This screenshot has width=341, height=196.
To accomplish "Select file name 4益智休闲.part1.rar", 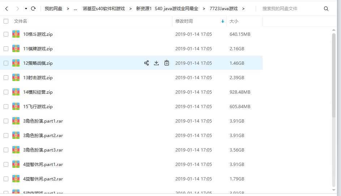I will pos(43,165).
